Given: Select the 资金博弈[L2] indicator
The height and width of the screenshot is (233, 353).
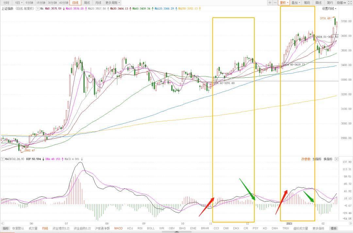Looking at the screenshot, I should coord(61,228).
